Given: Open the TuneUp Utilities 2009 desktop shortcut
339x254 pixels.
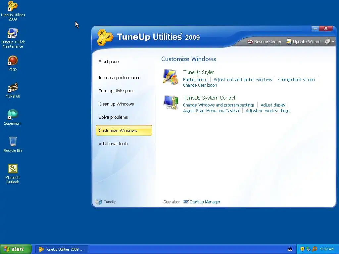Looking at the screenshot, I should pos(13,11).
